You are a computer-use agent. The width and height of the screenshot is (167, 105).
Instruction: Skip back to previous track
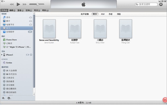click(12, 4)
